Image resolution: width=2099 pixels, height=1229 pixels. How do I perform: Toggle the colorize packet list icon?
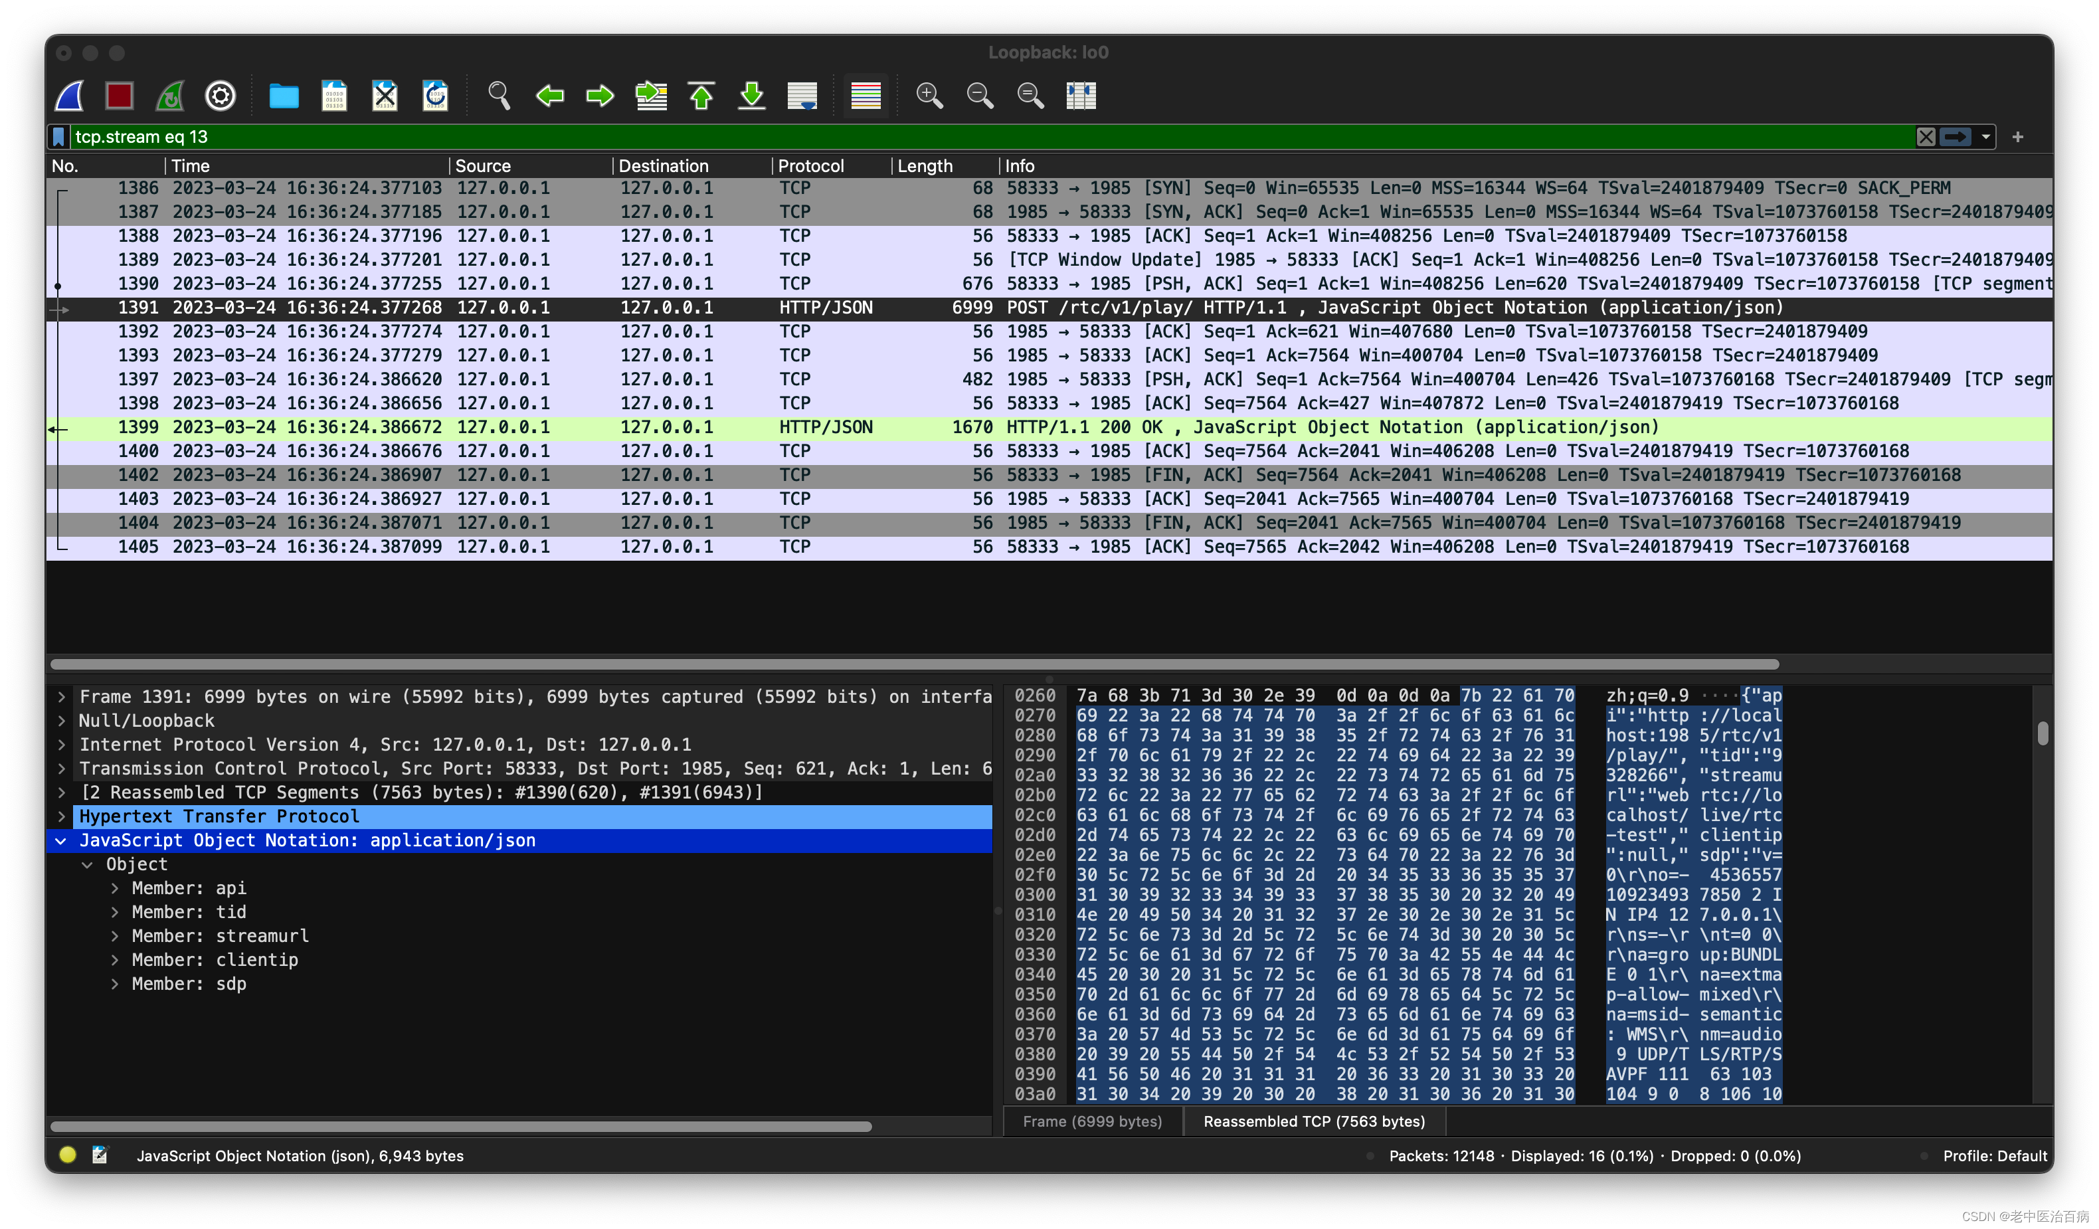866,96
